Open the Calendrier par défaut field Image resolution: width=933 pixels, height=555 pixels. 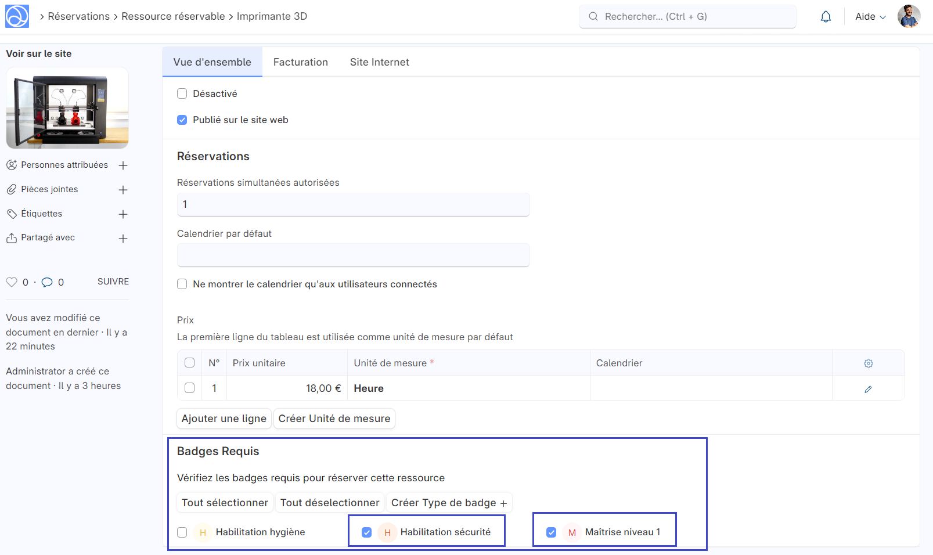point(353,255)
